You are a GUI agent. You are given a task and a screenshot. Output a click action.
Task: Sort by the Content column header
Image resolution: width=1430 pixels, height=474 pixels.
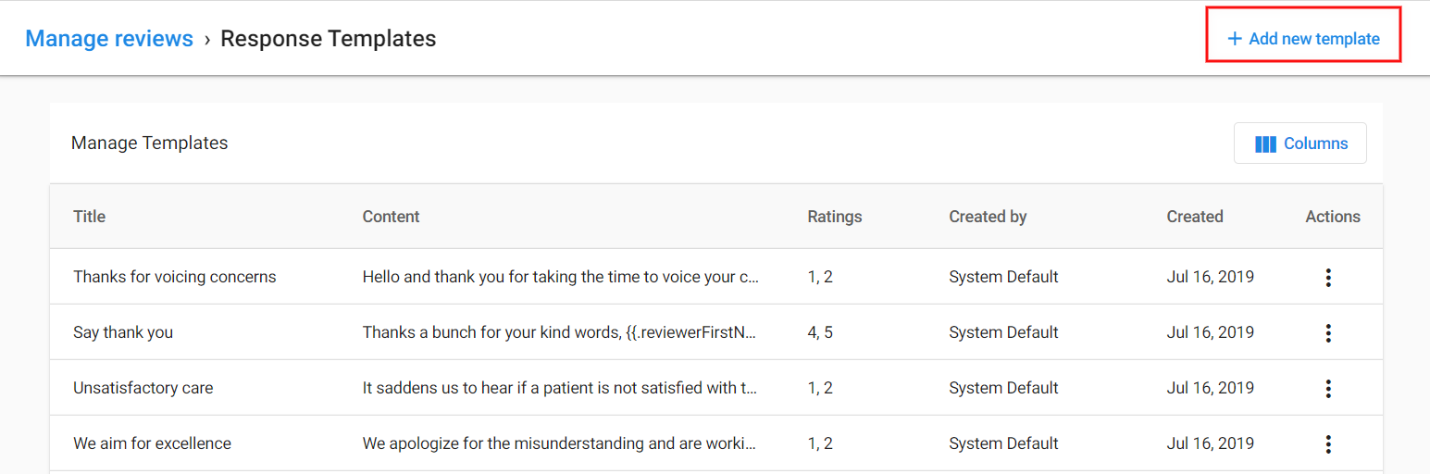[391, 217]
